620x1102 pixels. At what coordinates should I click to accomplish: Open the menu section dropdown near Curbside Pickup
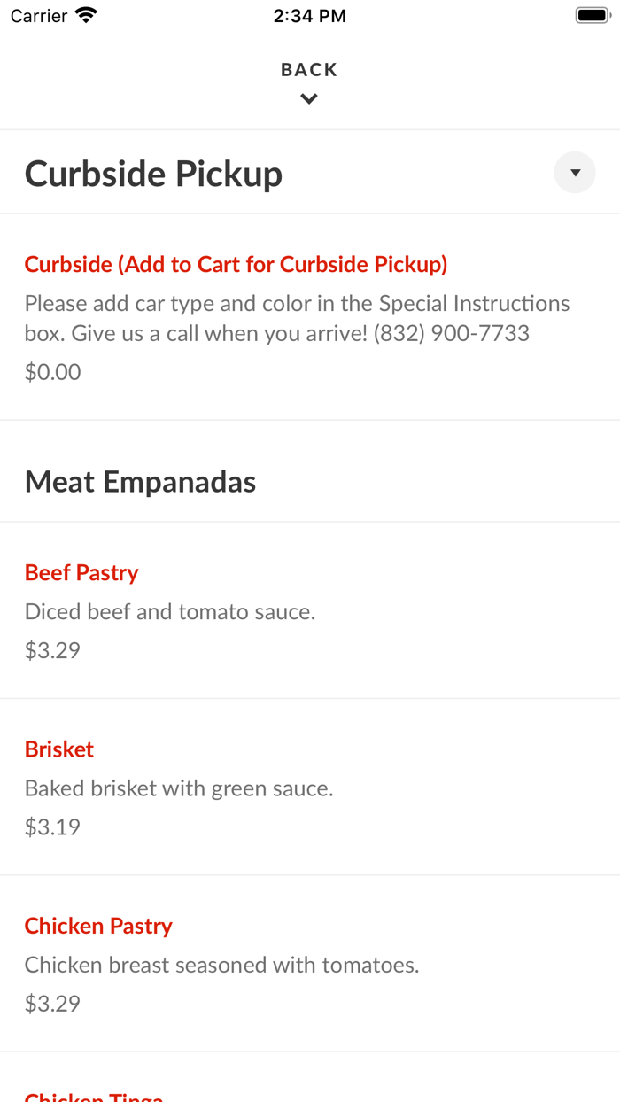tap(574, 171)
